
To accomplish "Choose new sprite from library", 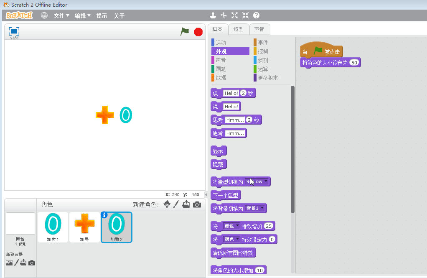I will [x=167, y=204].
